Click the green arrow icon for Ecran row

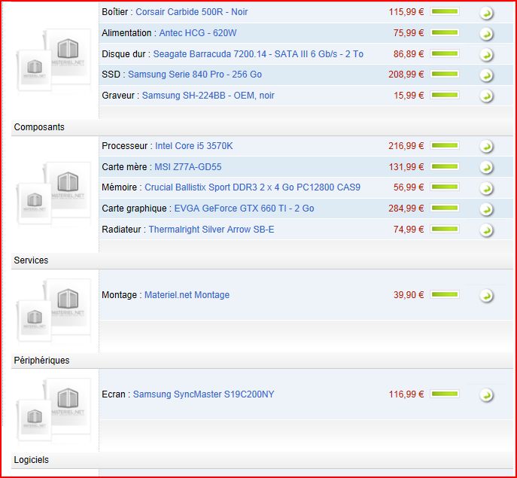click(486, 395)
